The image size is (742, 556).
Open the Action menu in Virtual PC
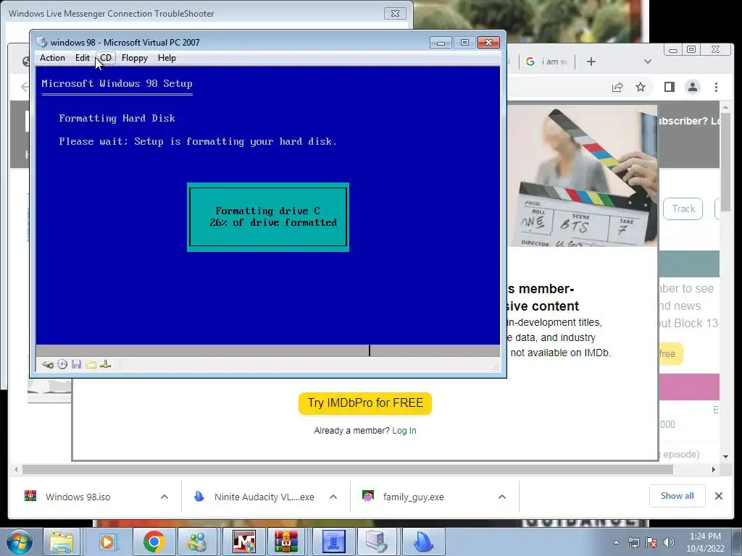coord(52,58)
